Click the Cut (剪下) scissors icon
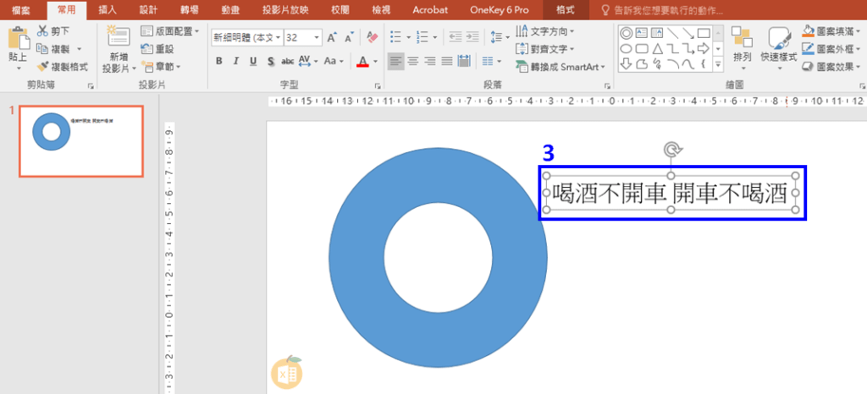Screen dimensions: 867x394 tap(42, 31)
